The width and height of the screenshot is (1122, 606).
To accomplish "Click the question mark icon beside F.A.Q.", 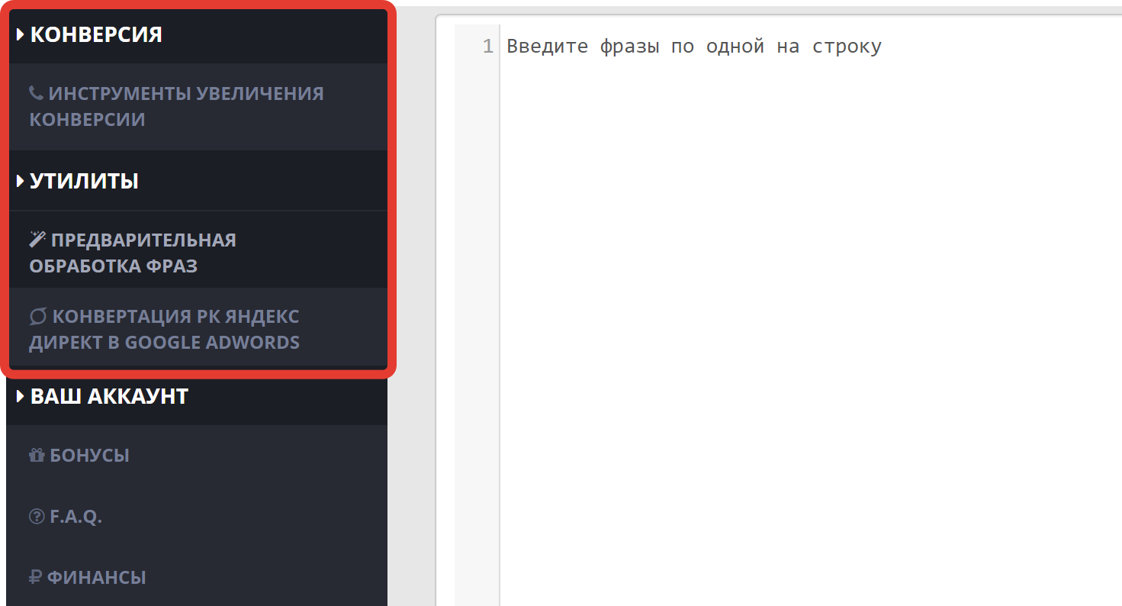I will pos(37,517).
